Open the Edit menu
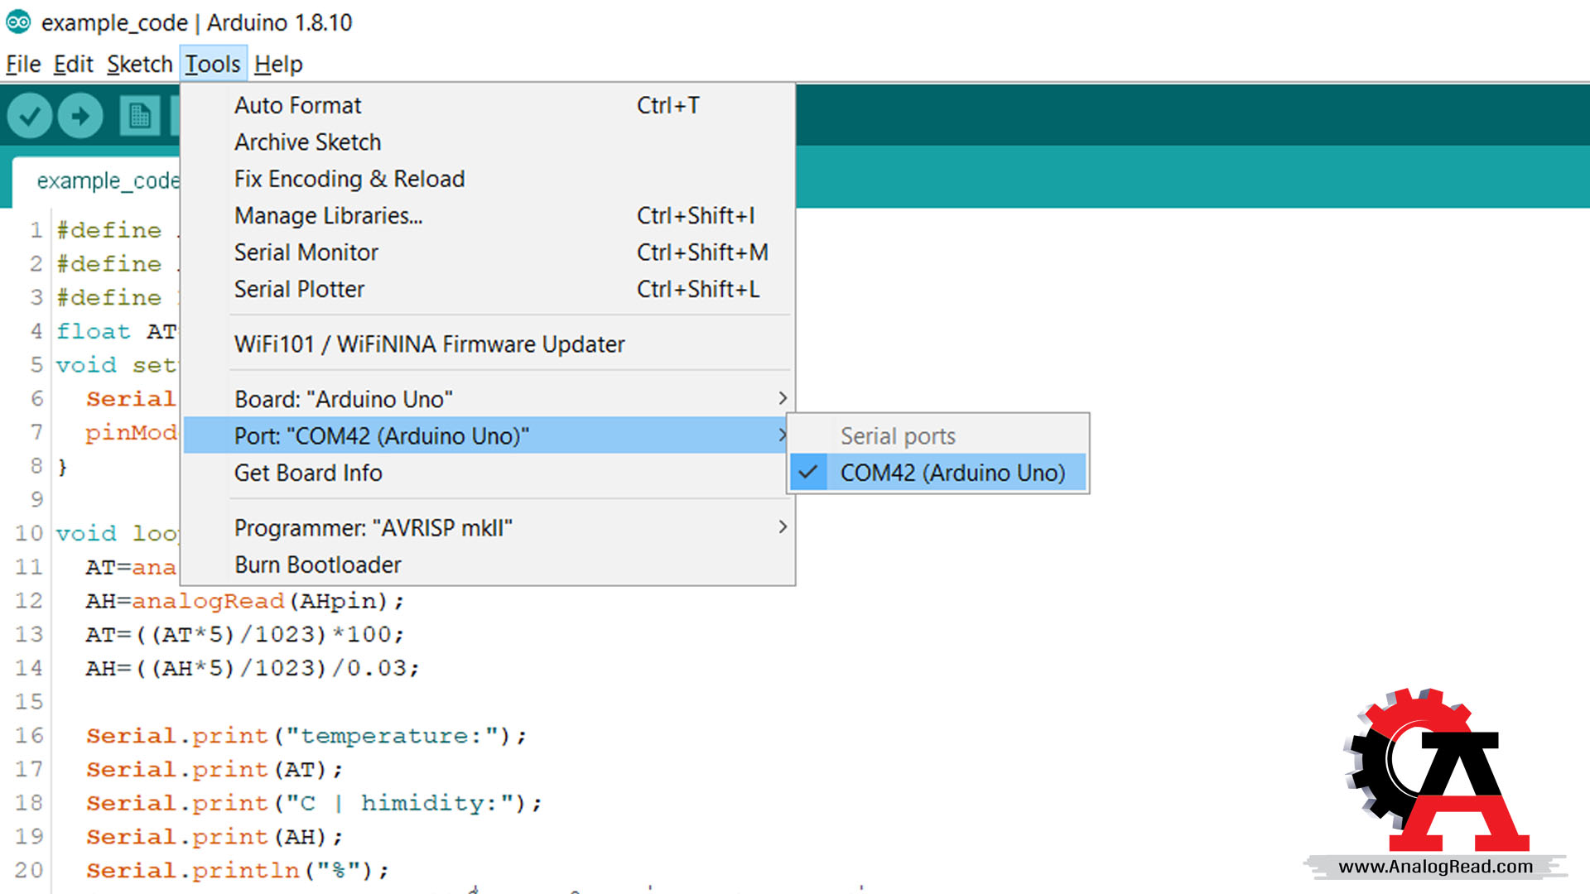 coord(74,64)
